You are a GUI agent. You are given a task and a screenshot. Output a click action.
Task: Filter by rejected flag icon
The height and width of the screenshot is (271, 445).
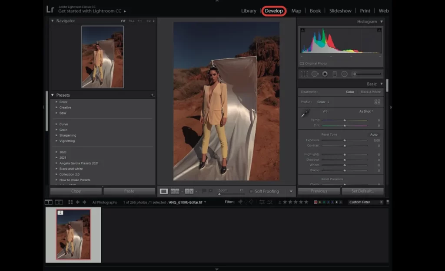point(251,202)
